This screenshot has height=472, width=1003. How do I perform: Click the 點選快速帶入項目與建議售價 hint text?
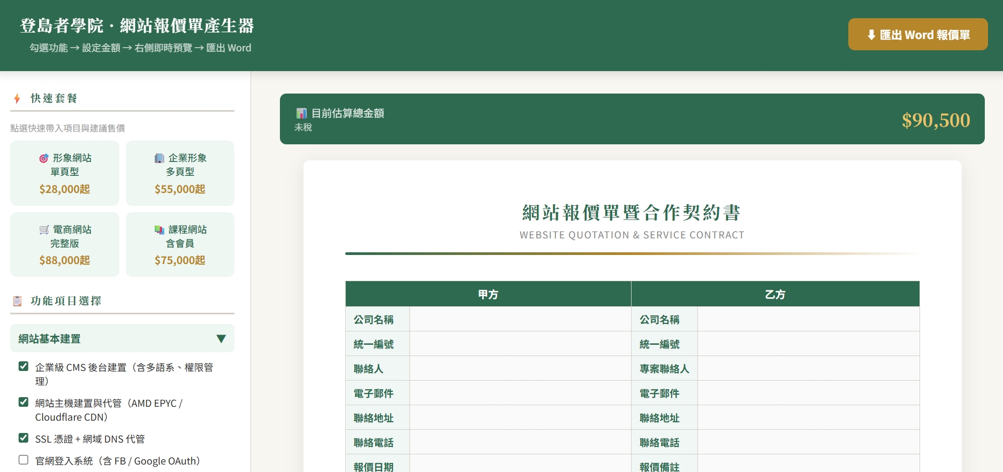coord(67,128)
